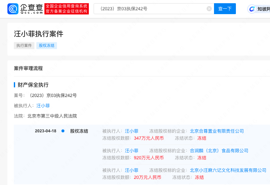
Task: Select the 股权冻结 tag
Action: click(x=46, y=46)
